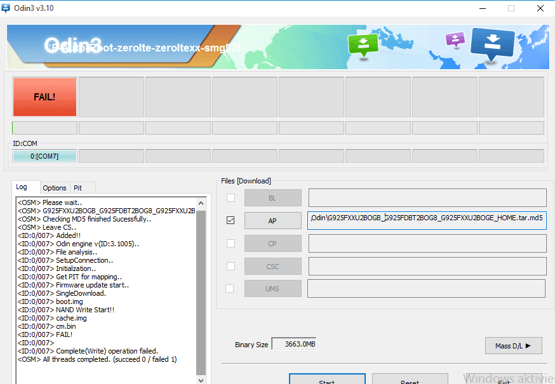Click the red FAIL! status box
This screenshot has width=555, height=384.
[x=44, y=97]
